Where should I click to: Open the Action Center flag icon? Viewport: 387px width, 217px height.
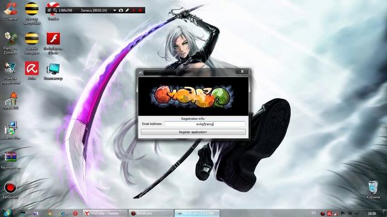(343, 213)
